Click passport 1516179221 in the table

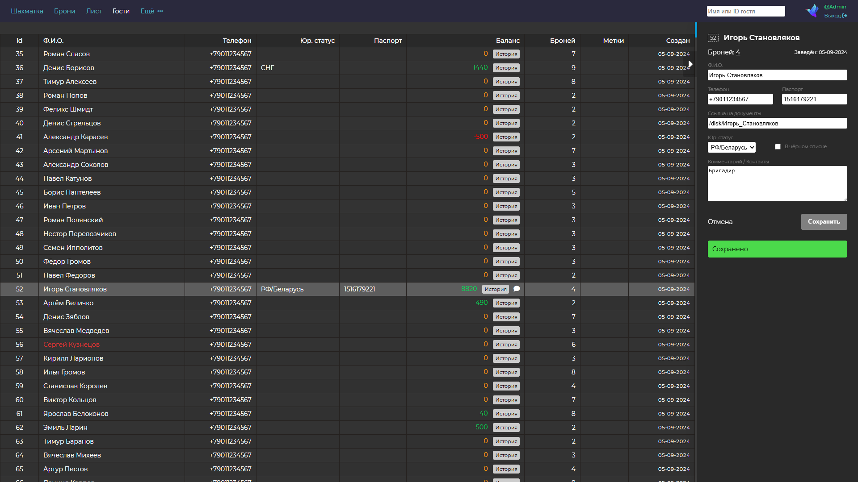click(359, 289)
